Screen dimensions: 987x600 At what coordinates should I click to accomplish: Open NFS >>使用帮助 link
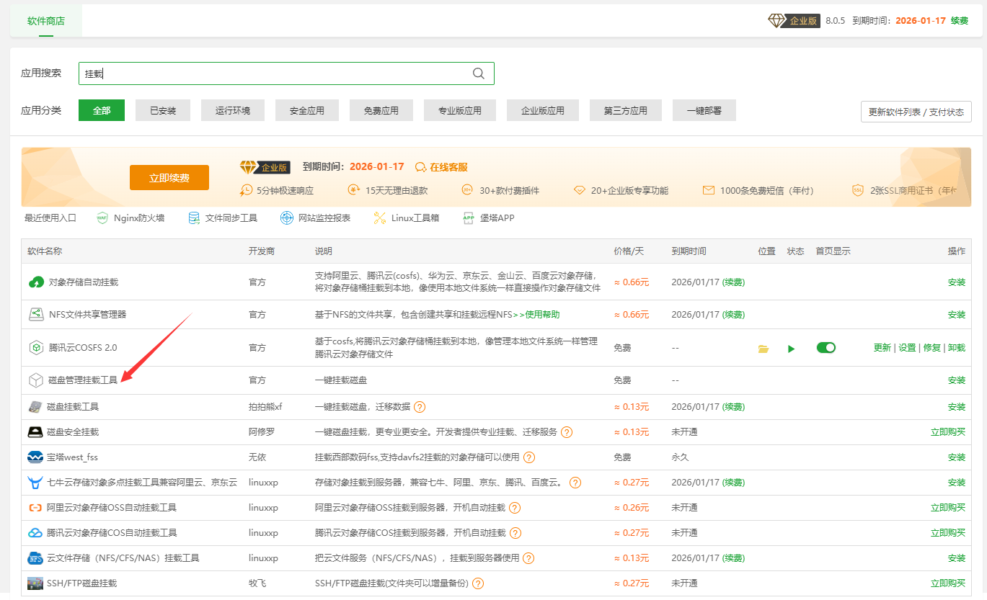(536, 315)
